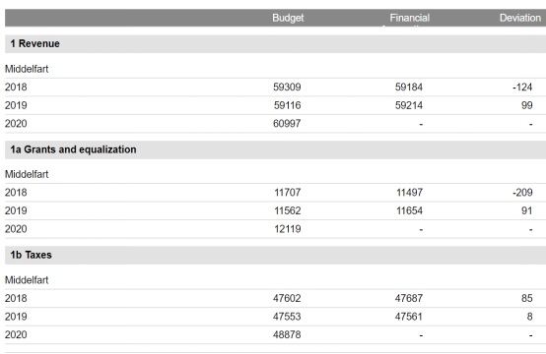Click Grants deviation value -209
Image resolution: width=546 pixels, height=354 pixels.
click(x=522, y=193)
